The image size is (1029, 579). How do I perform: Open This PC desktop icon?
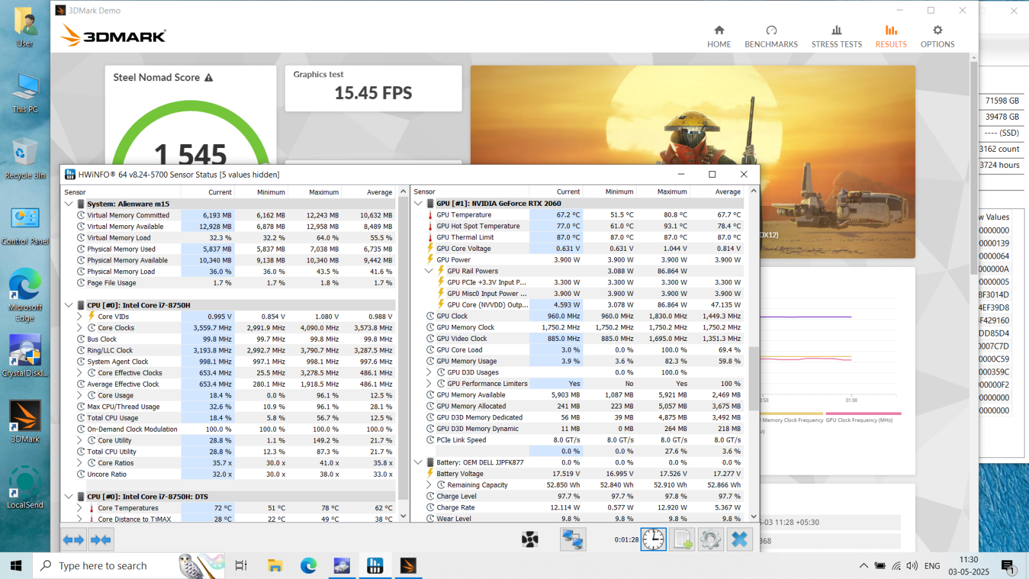pyautogui.click(x=25, y=93)
